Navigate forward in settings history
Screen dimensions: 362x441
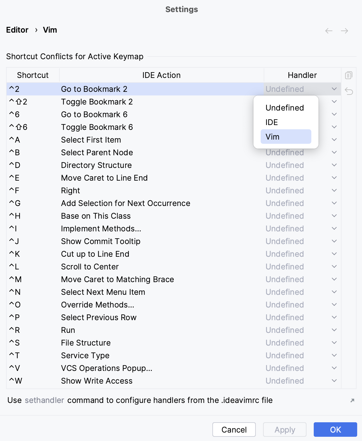point(344,31)
